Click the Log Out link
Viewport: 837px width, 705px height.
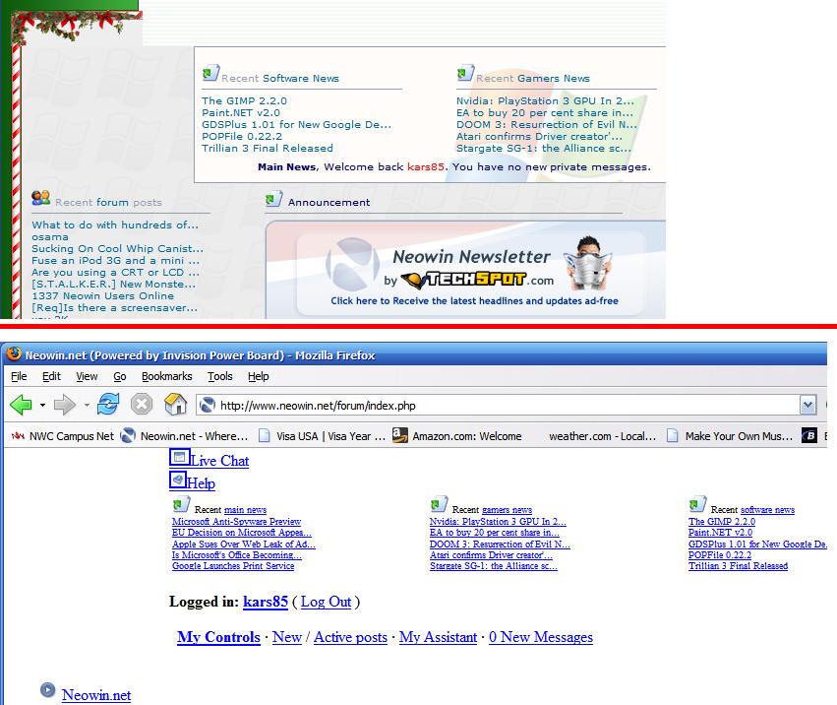pos(326,602)
